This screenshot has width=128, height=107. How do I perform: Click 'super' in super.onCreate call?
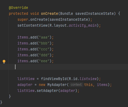[x=23, y=19]
